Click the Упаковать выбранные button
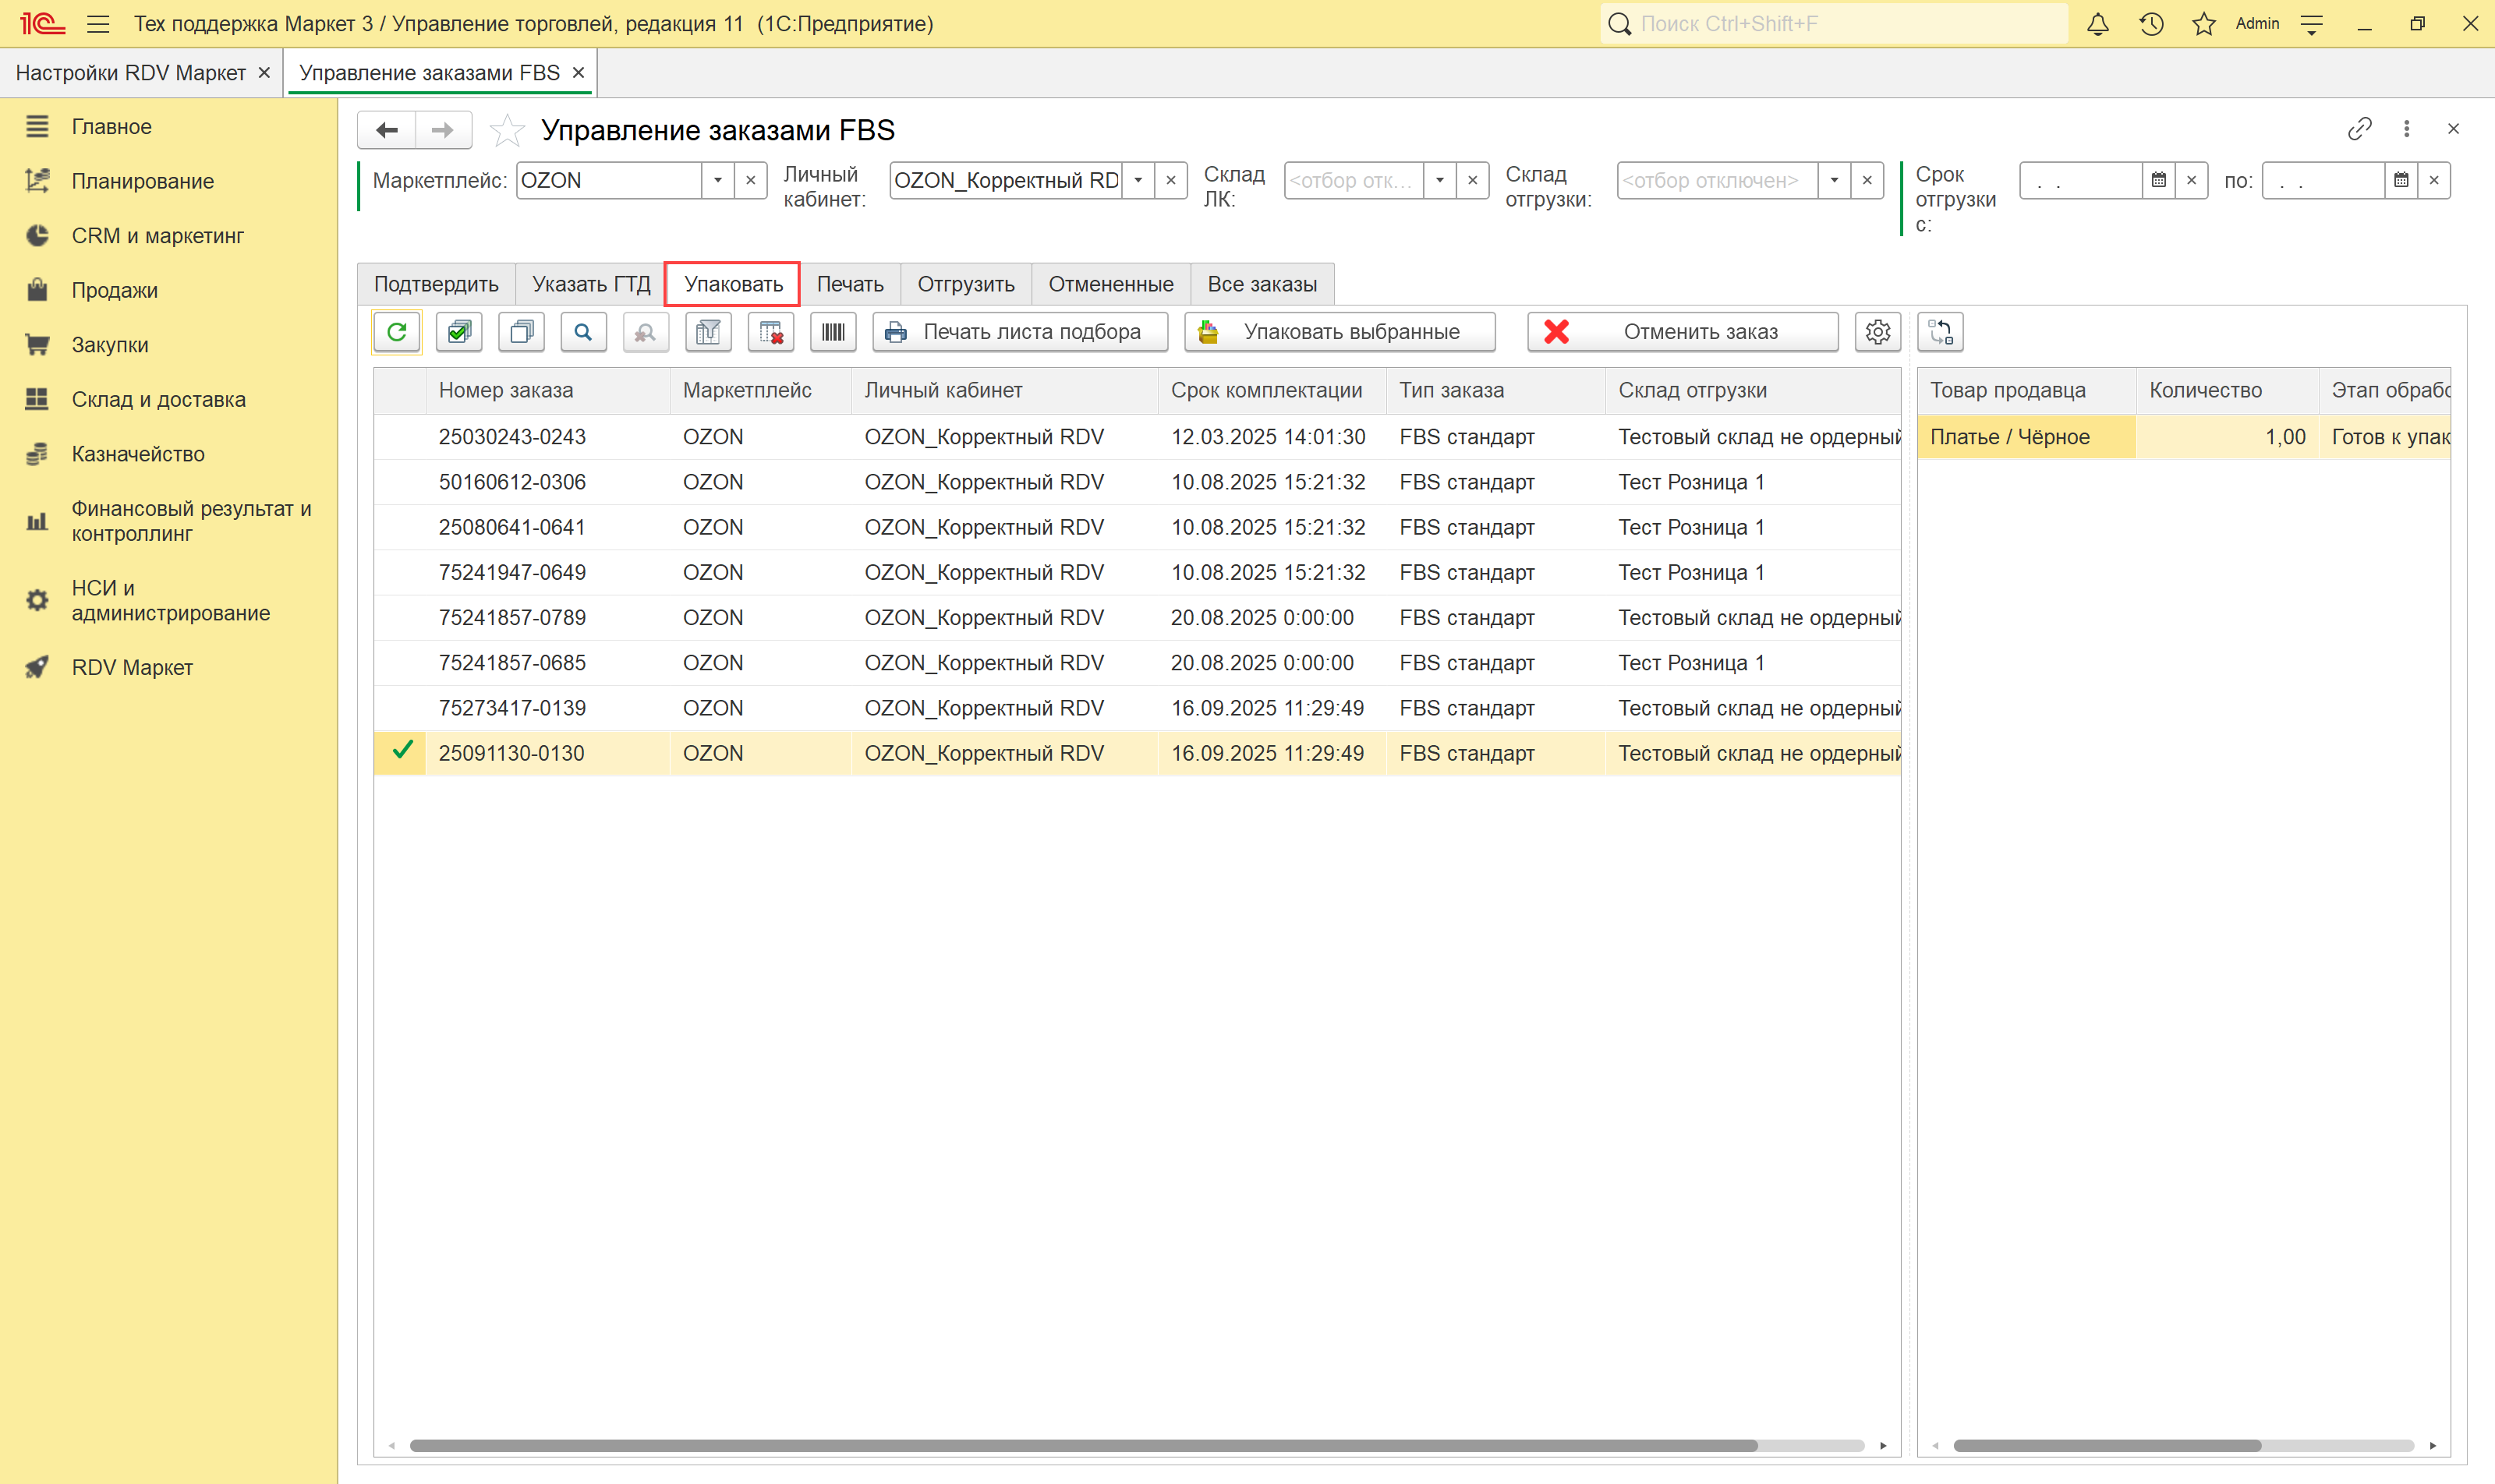 click(x=1339, y=332)
